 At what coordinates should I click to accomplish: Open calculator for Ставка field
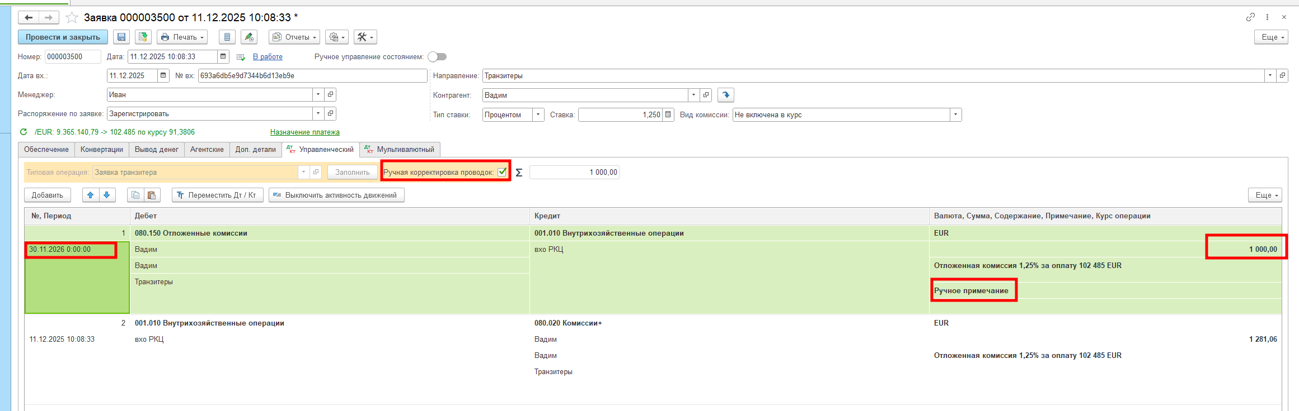tap(668, 114)
